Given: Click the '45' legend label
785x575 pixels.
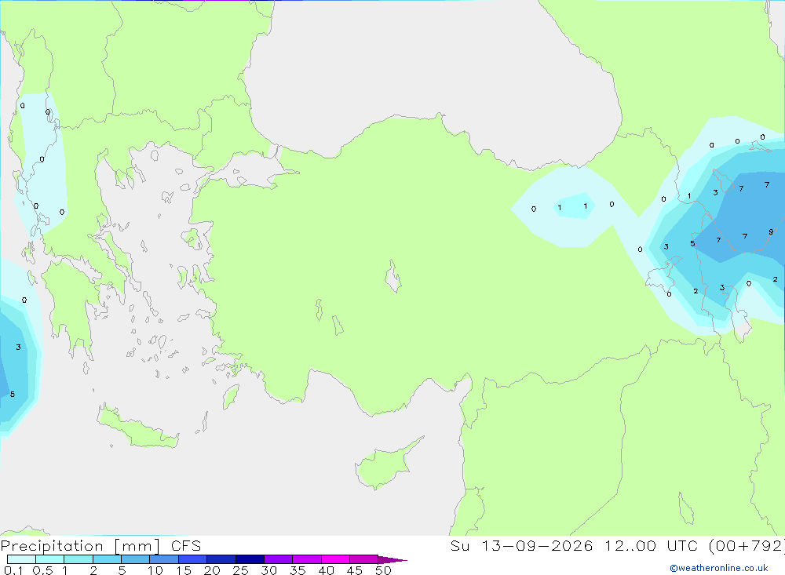Looking at the screenshot, I should pyautogui.click(x=355, y=570).
